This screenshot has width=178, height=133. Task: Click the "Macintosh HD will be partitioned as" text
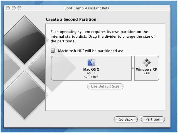click(90, 51)
